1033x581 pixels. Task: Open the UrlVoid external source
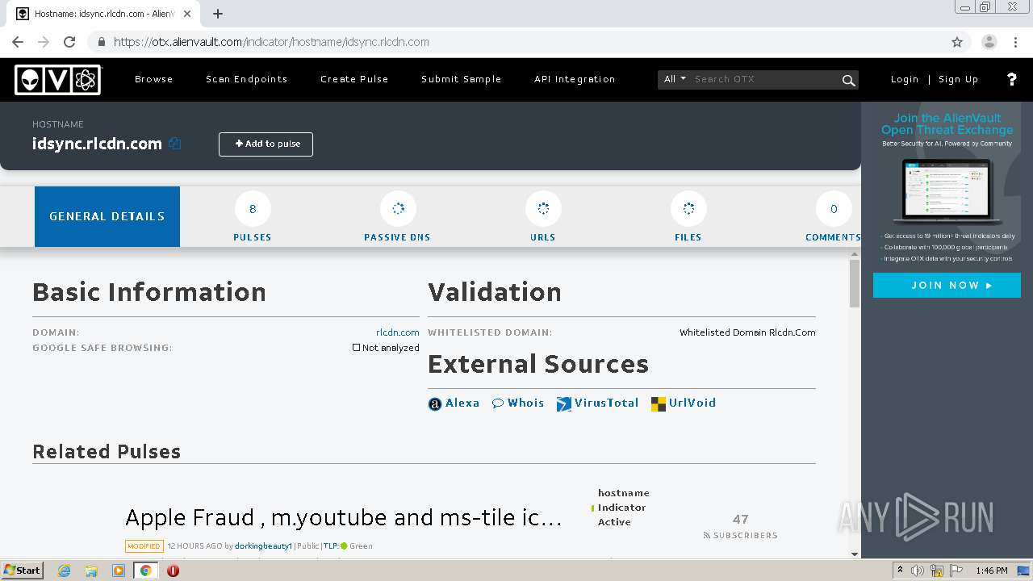pyautogui.click(x=684, y=403)
